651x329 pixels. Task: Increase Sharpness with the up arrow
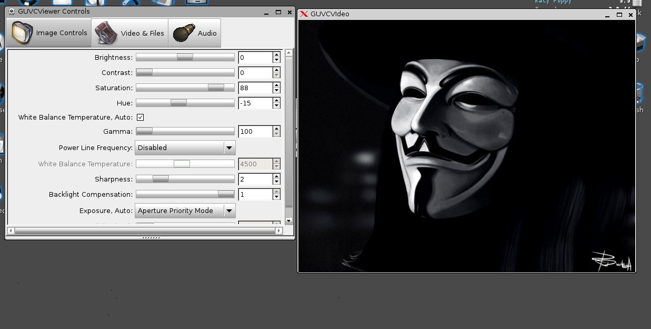[x=276, y=176]
